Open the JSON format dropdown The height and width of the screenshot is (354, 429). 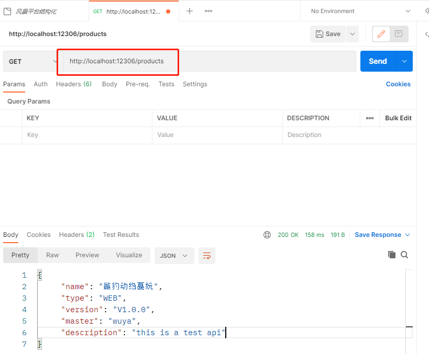click(174, 256)
